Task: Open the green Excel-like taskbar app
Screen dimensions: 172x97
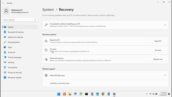Action: pos(81,94)
